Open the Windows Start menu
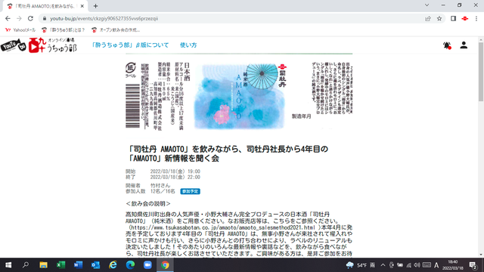 click(8, 265)
